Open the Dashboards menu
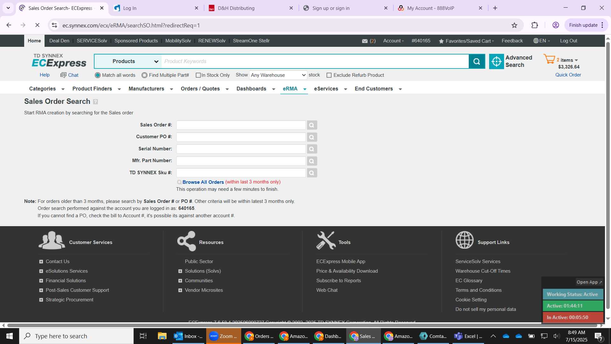Screen dimensions: 611x344 [x=256, y=89]
